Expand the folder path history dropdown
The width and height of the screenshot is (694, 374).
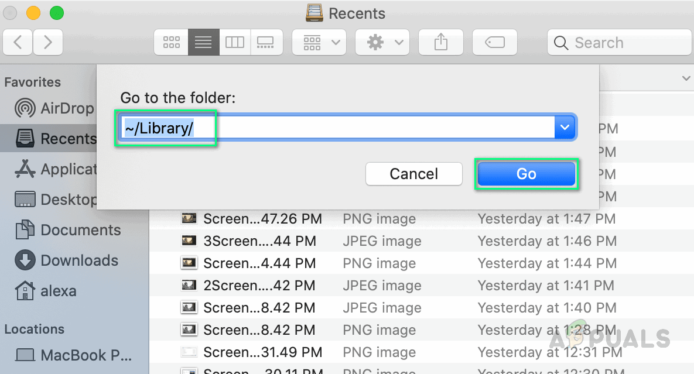click(565, 128)
